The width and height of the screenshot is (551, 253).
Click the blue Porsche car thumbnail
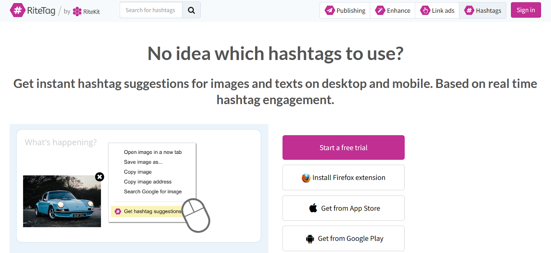point(62,201)
